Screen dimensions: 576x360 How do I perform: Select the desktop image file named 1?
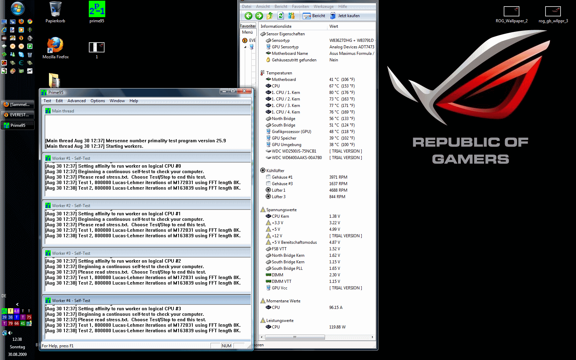point(97,50)
